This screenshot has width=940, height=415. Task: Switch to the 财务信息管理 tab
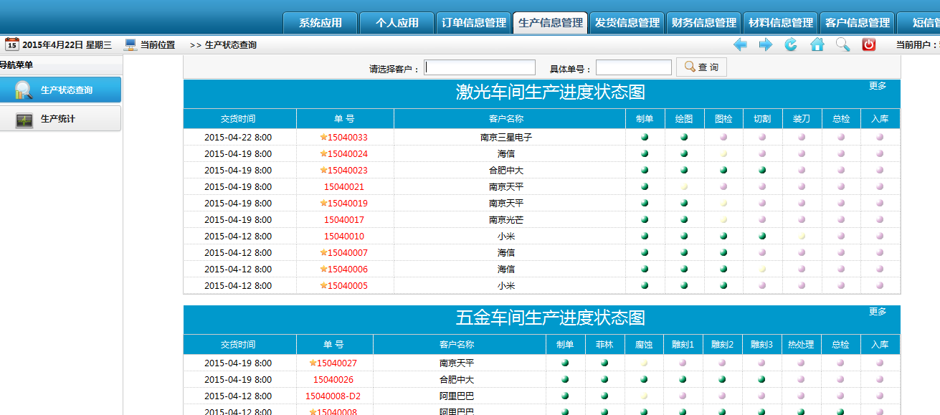click(703, 22)
